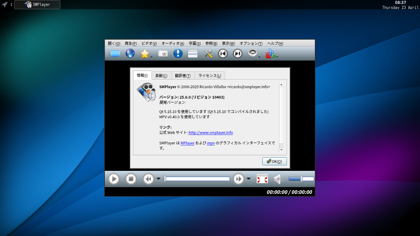Screen dimensions: 420x236
Task: Click the SMPlayer logo in the about dialog
Action: [x=146, y=92]
